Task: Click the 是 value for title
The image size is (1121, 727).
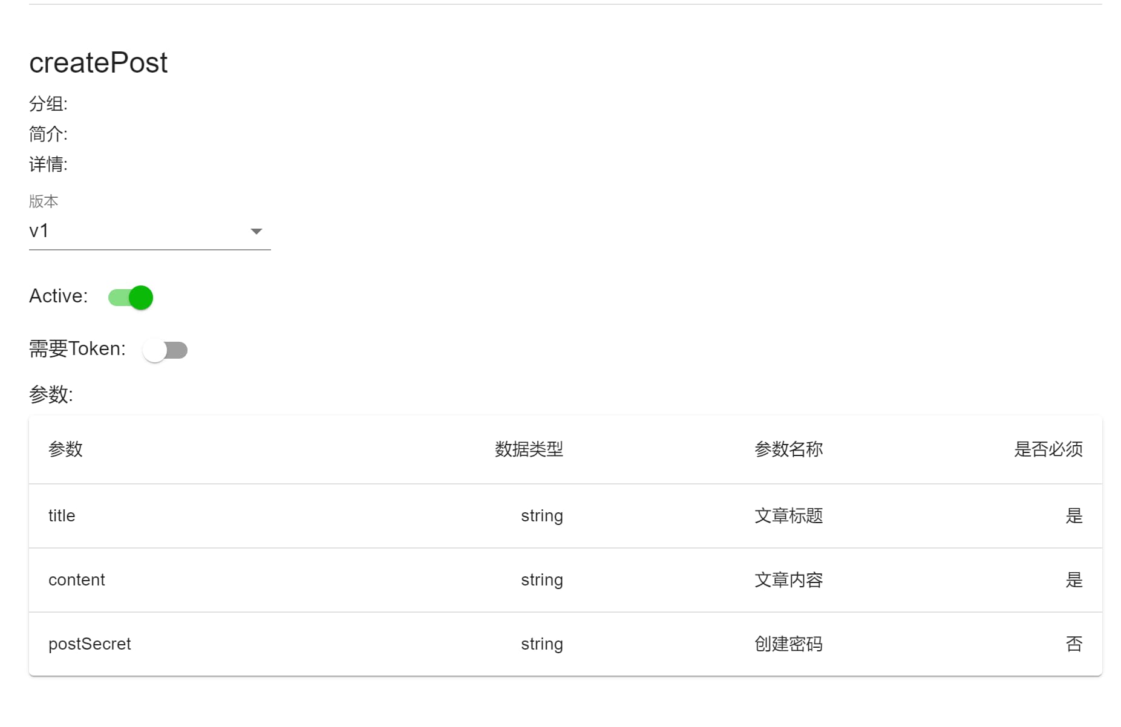Action: pos(1074,516)
